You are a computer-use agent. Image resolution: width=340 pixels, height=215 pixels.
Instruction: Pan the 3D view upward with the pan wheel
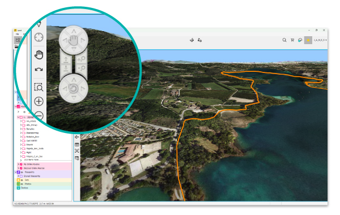click(x=74, y=31)
